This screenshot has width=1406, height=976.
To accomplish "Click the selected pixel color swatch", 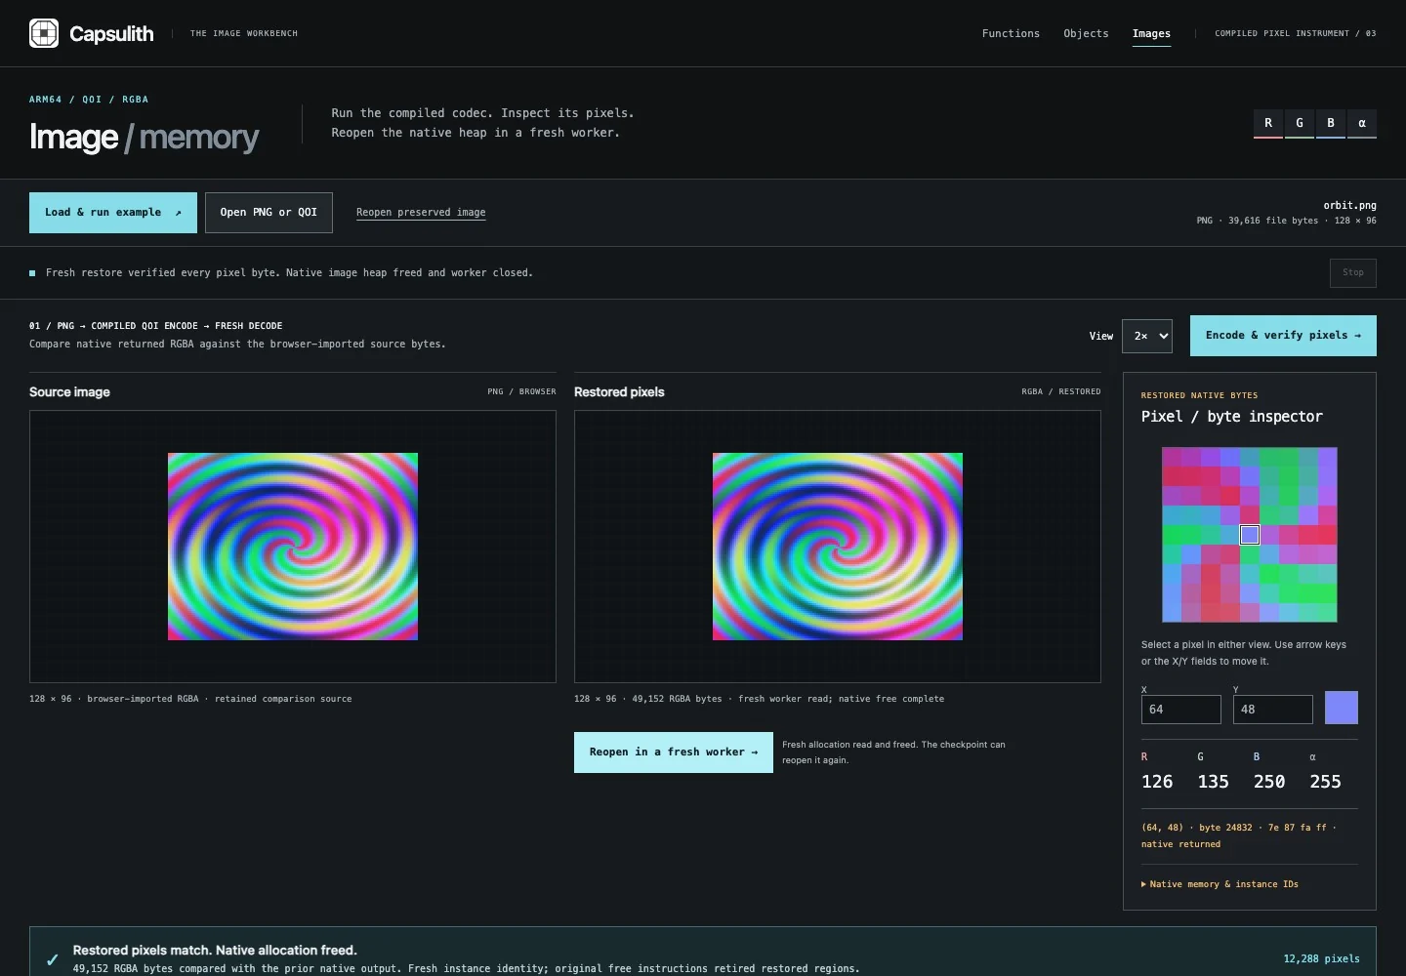I will click(1342, 708).
